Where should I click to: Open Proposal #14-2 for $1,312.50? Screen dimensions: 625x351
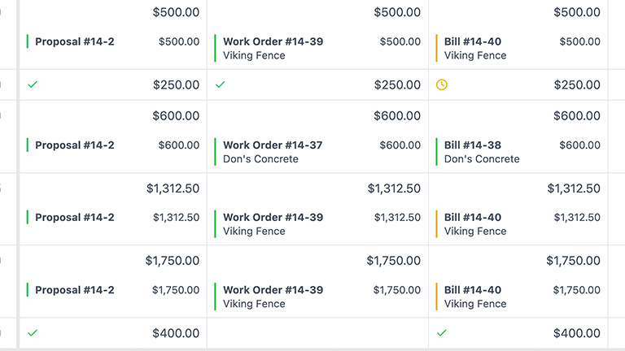pos(75,218)
